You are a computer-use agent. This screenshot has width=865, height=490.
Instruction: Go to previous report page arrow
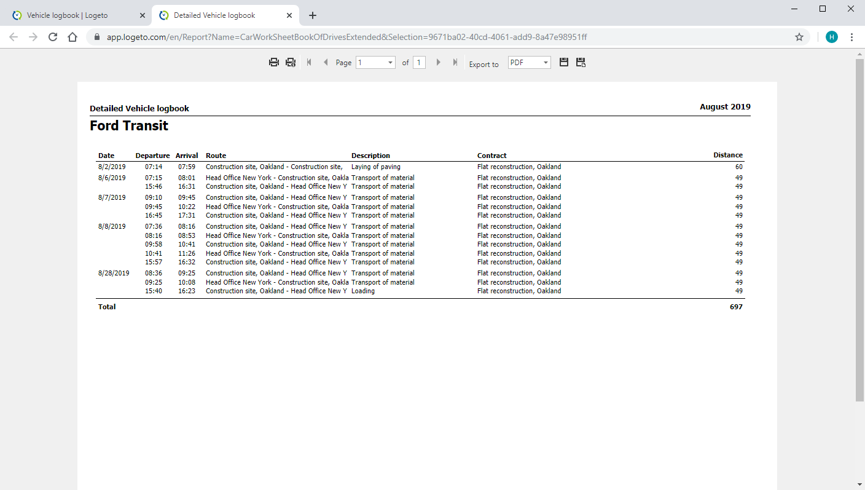point(326,62)
